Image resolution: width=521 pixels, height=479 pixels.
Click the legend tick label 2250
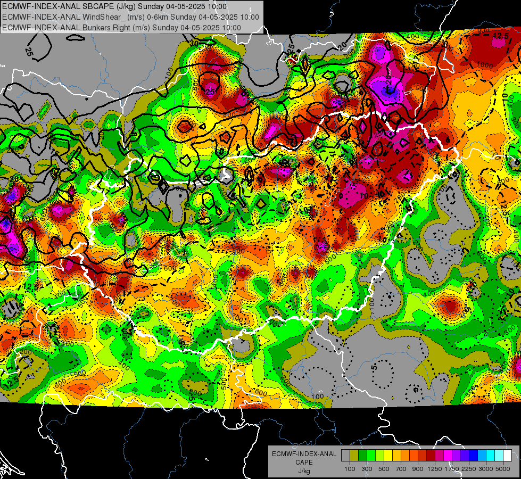(469, 469)
